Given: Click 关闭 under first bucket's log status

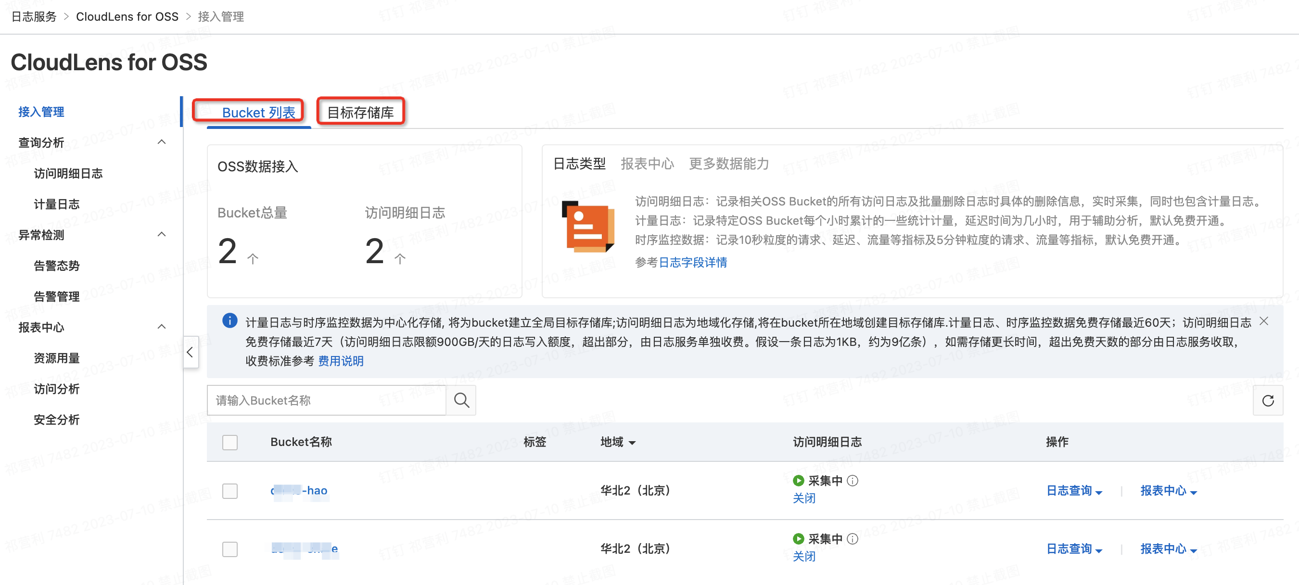Looking at the screenshot, I should [804, 498].
